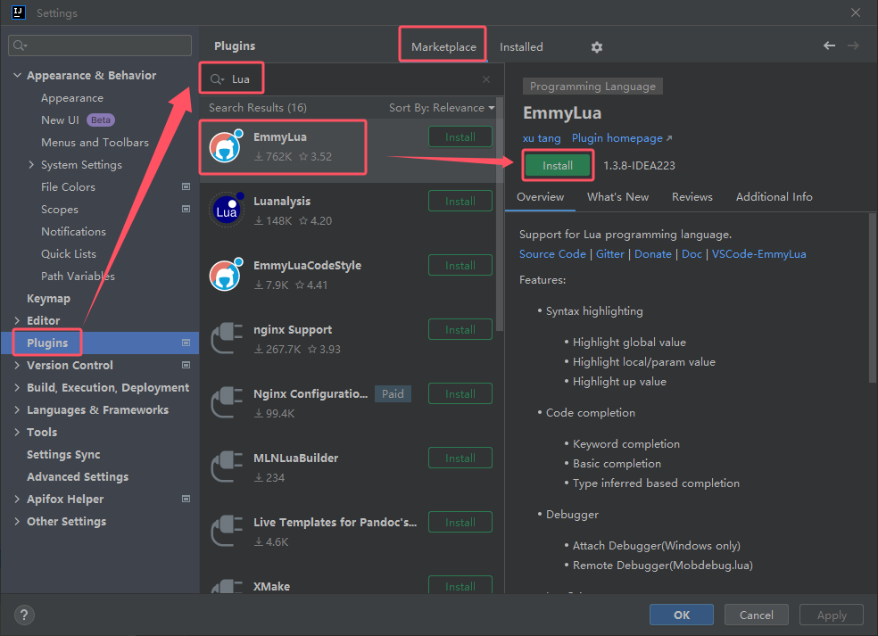Switch to the Installed tab
The height and width of the screenshot is (636, 878).
521,47
